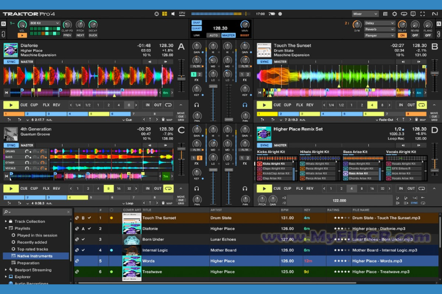This screenshot has height=294, width=442.
Task: Enable headphone cue for channel C
Action: coord(197,189)
